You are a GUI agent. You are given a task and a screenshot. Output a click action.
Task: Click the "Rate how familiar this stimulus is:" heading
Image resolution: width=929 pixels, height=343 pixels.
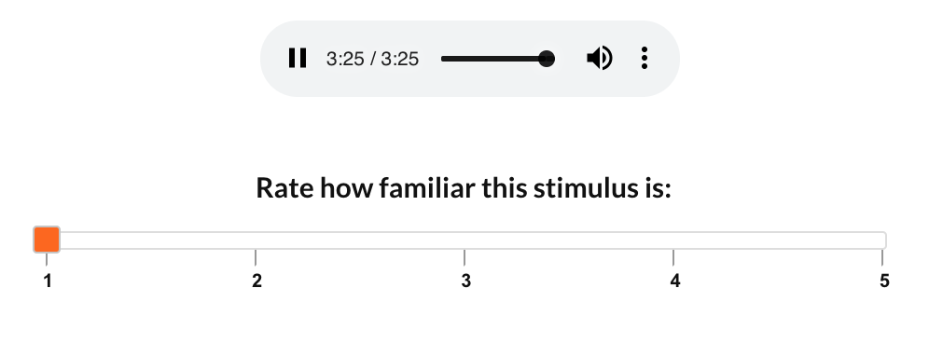464,188
